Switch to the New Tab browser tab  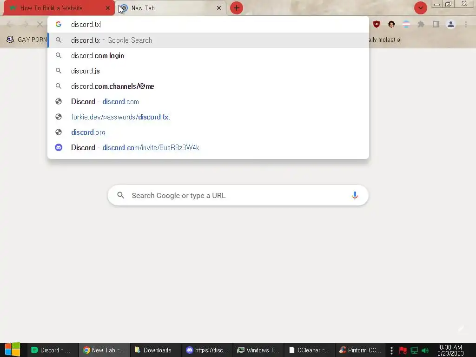point(171,8)
